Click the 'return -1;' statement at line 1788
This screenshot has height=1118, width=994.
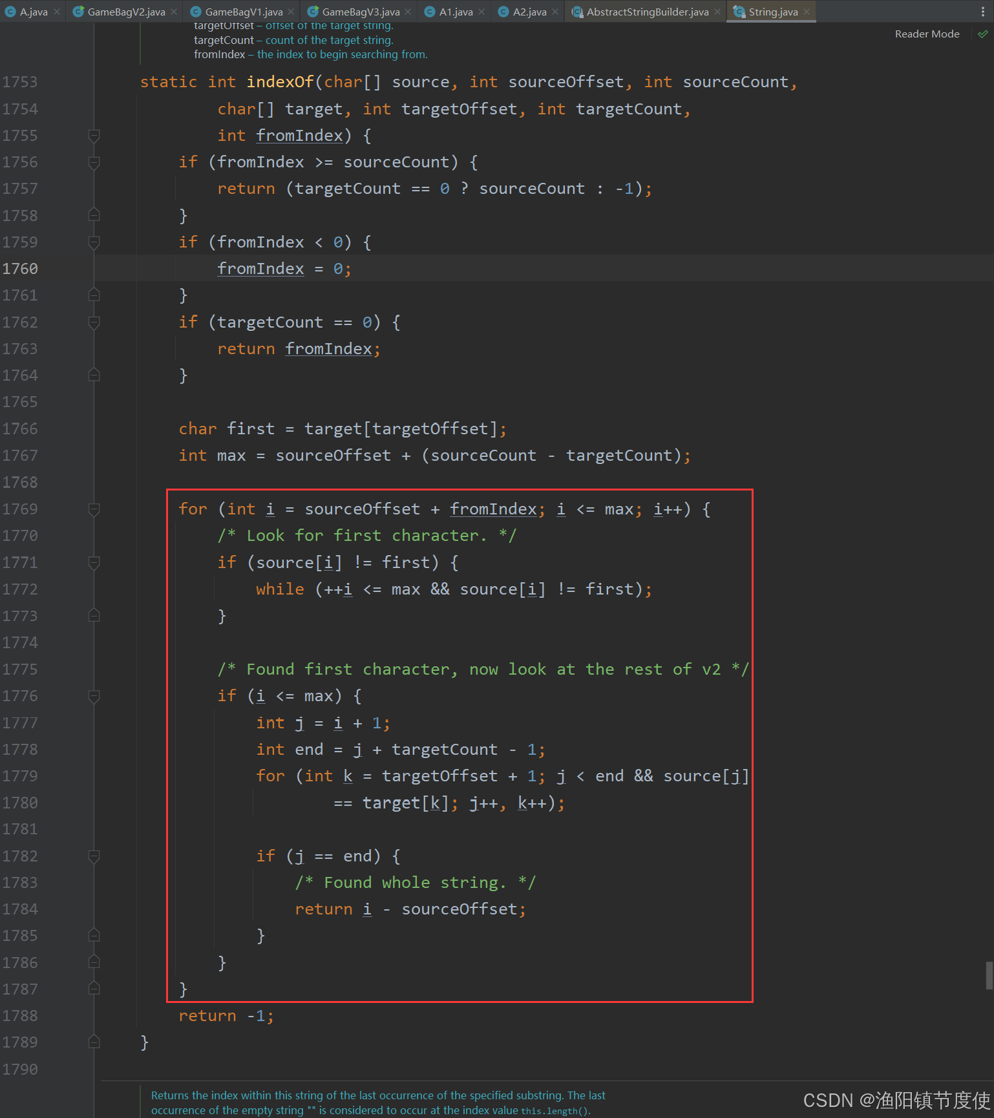coord(227,1016)
